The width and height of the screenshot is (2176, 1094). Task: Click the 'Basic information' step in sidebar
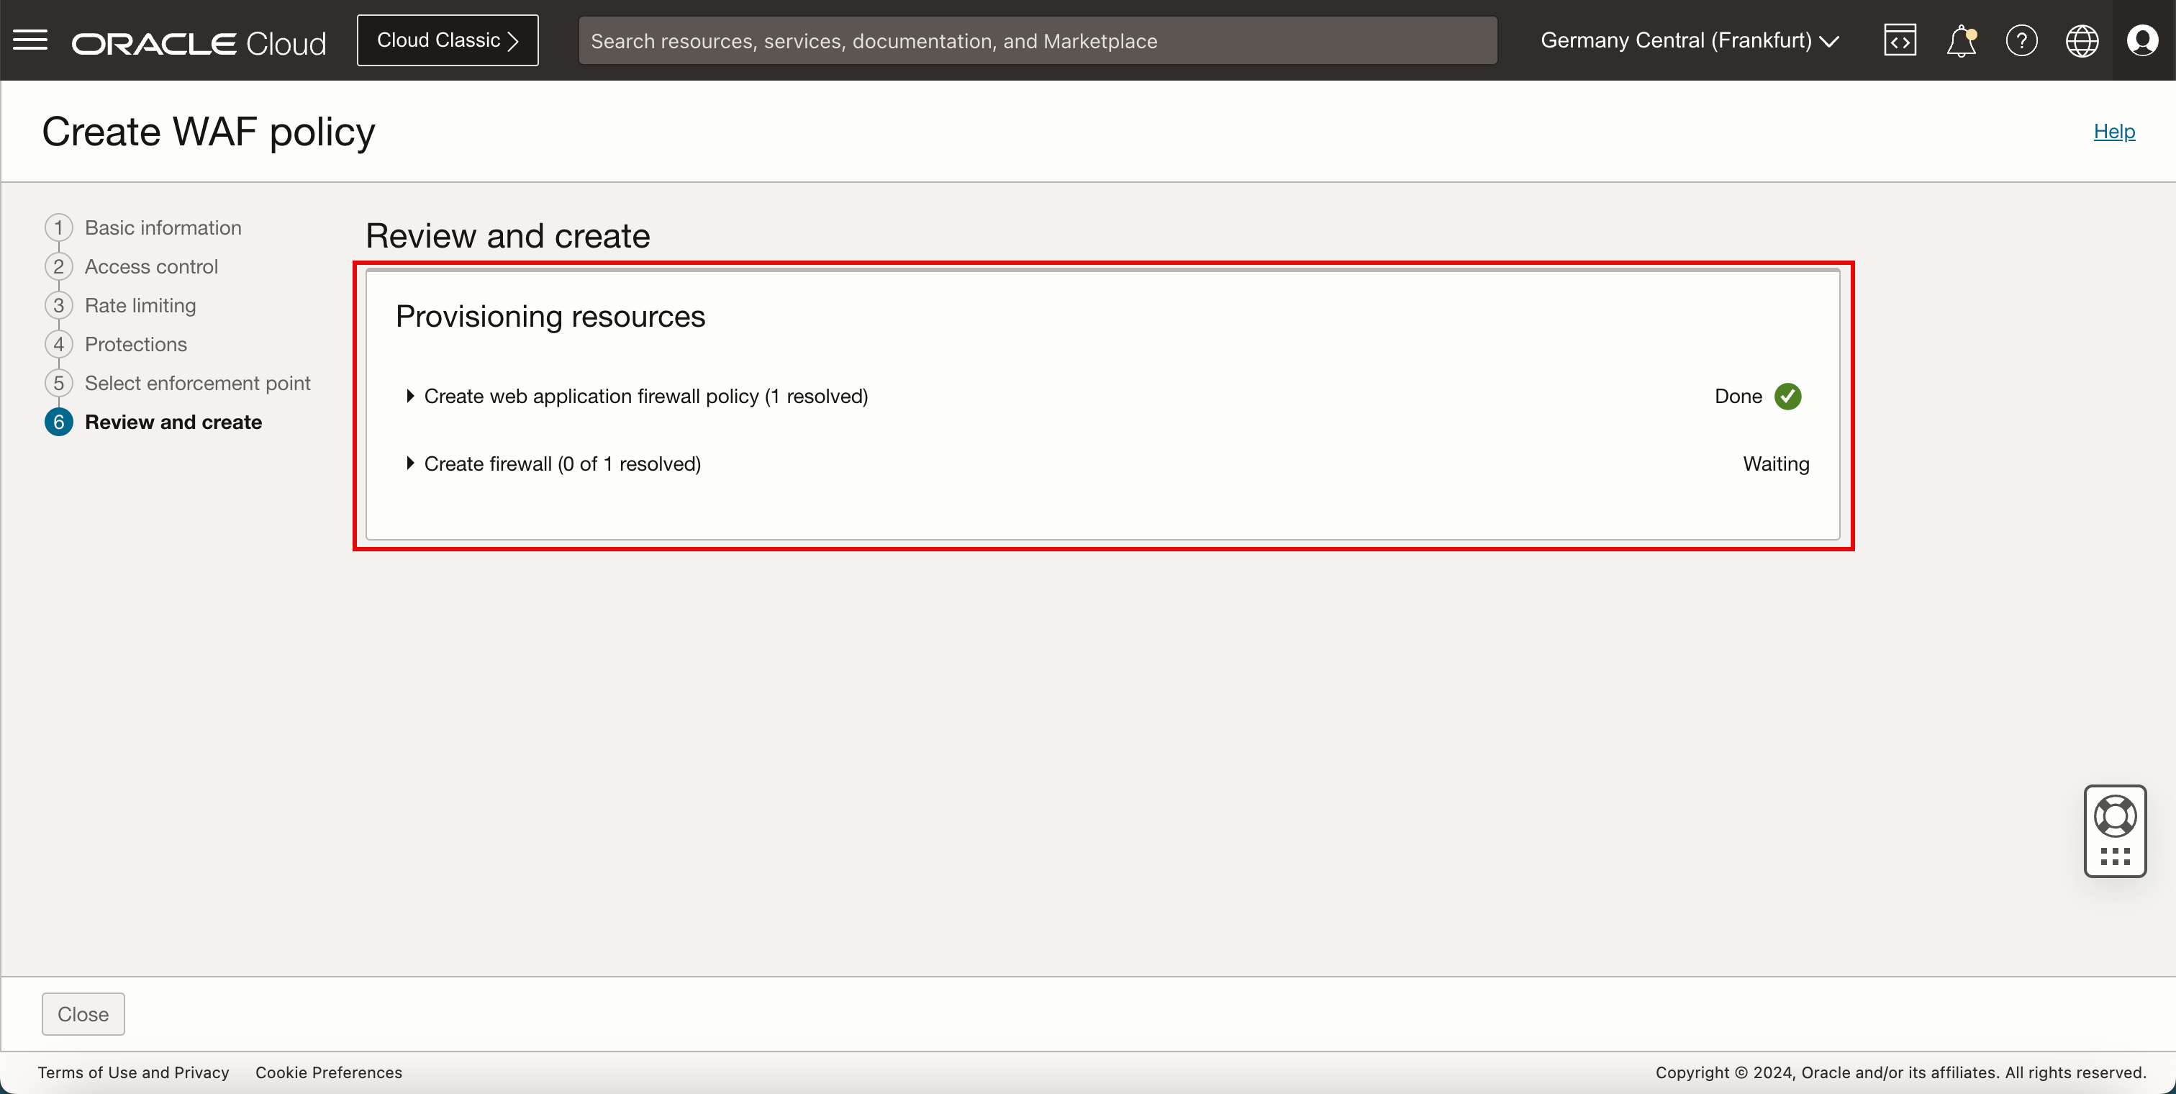163,226
